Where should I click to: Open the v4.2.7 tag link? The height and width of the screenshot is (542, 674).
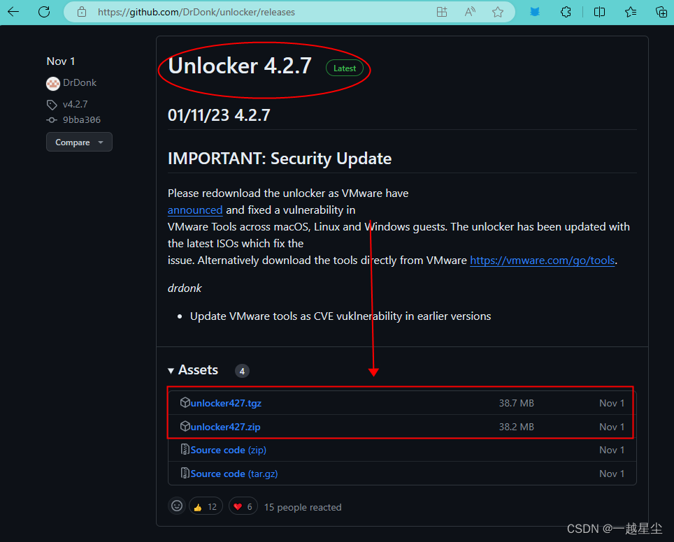point(75,104)
